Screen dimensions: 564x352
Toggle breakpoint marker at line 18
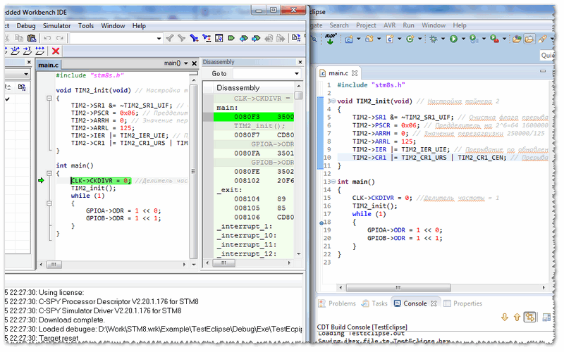click(x=321, y=222)
